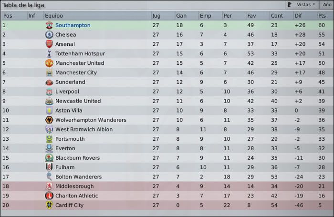Sort by the Equipo column header
The width and height of the screenshot is (334, 217).
[x=54, y=16]
